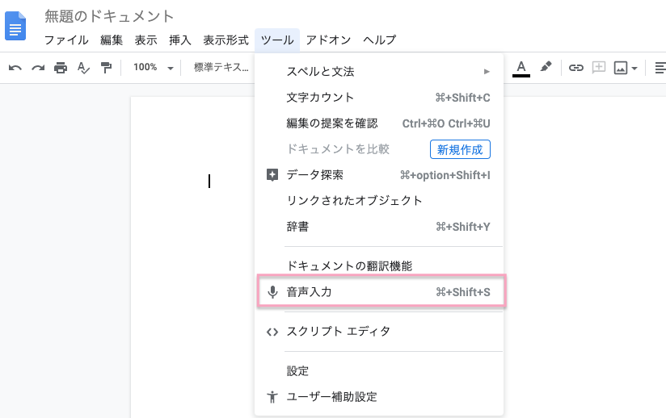Viewport: 666px width, 418px height.
Task: Open the 100% zoom dropdown
Action: [153, 68]
